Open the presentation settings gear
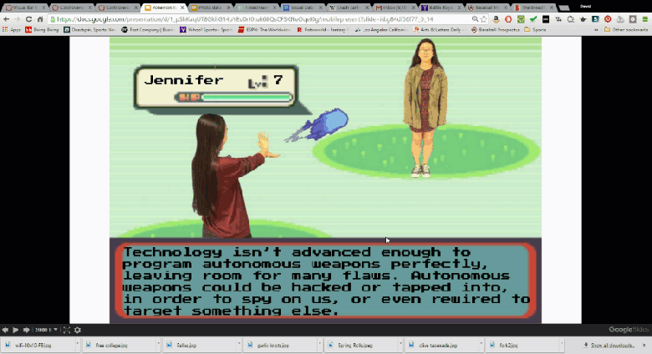The width and height of the screenshot is (652, 354). pyautogui.click(x=78, y=330)
